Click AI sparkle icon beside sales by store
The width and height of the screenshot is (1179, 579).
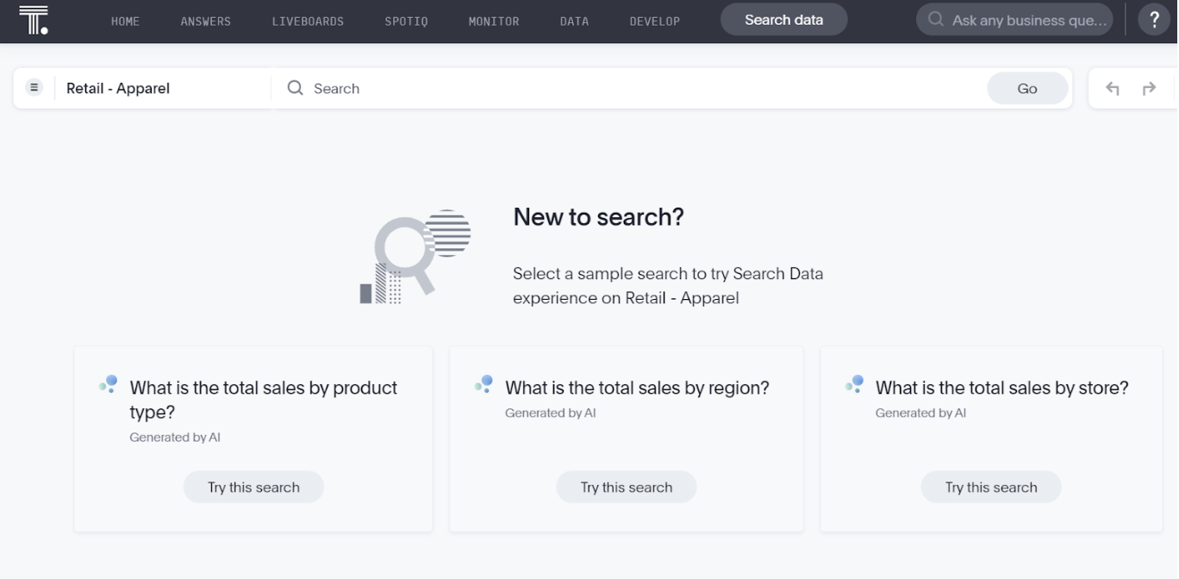[854, 384]
